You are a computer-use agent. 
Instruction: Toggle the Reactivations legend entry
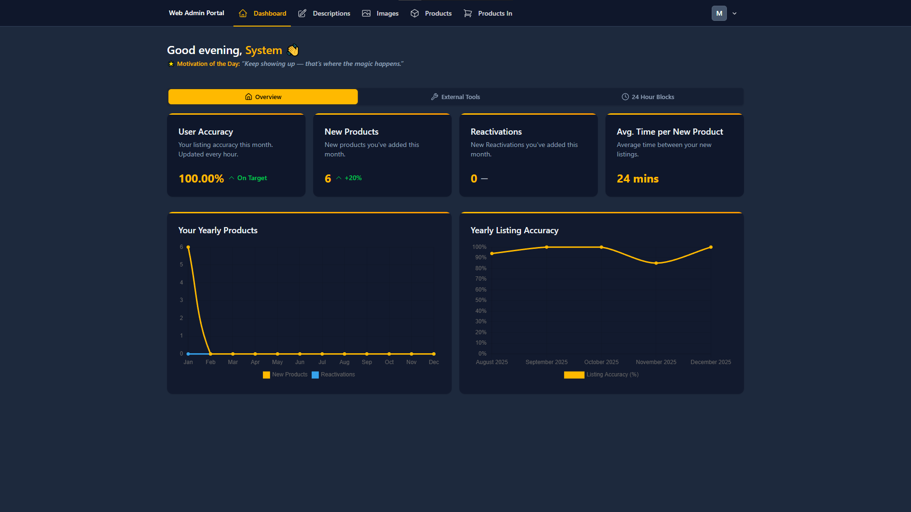point(334,375)
